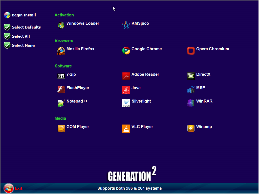
Task: Click the Windows Loader icon
Action: click(61, 25)
